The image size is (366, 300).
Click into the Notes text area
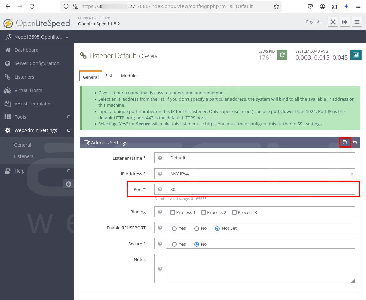tap(260, 269)
